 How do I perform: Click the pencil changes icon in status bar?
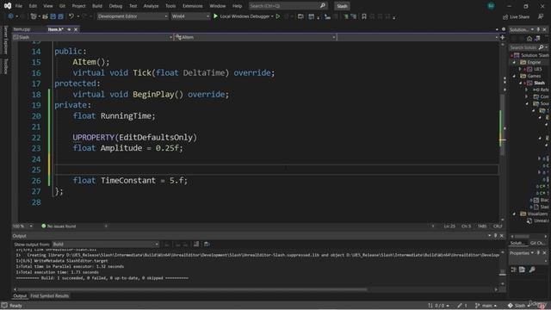click(x=460, y=306)
